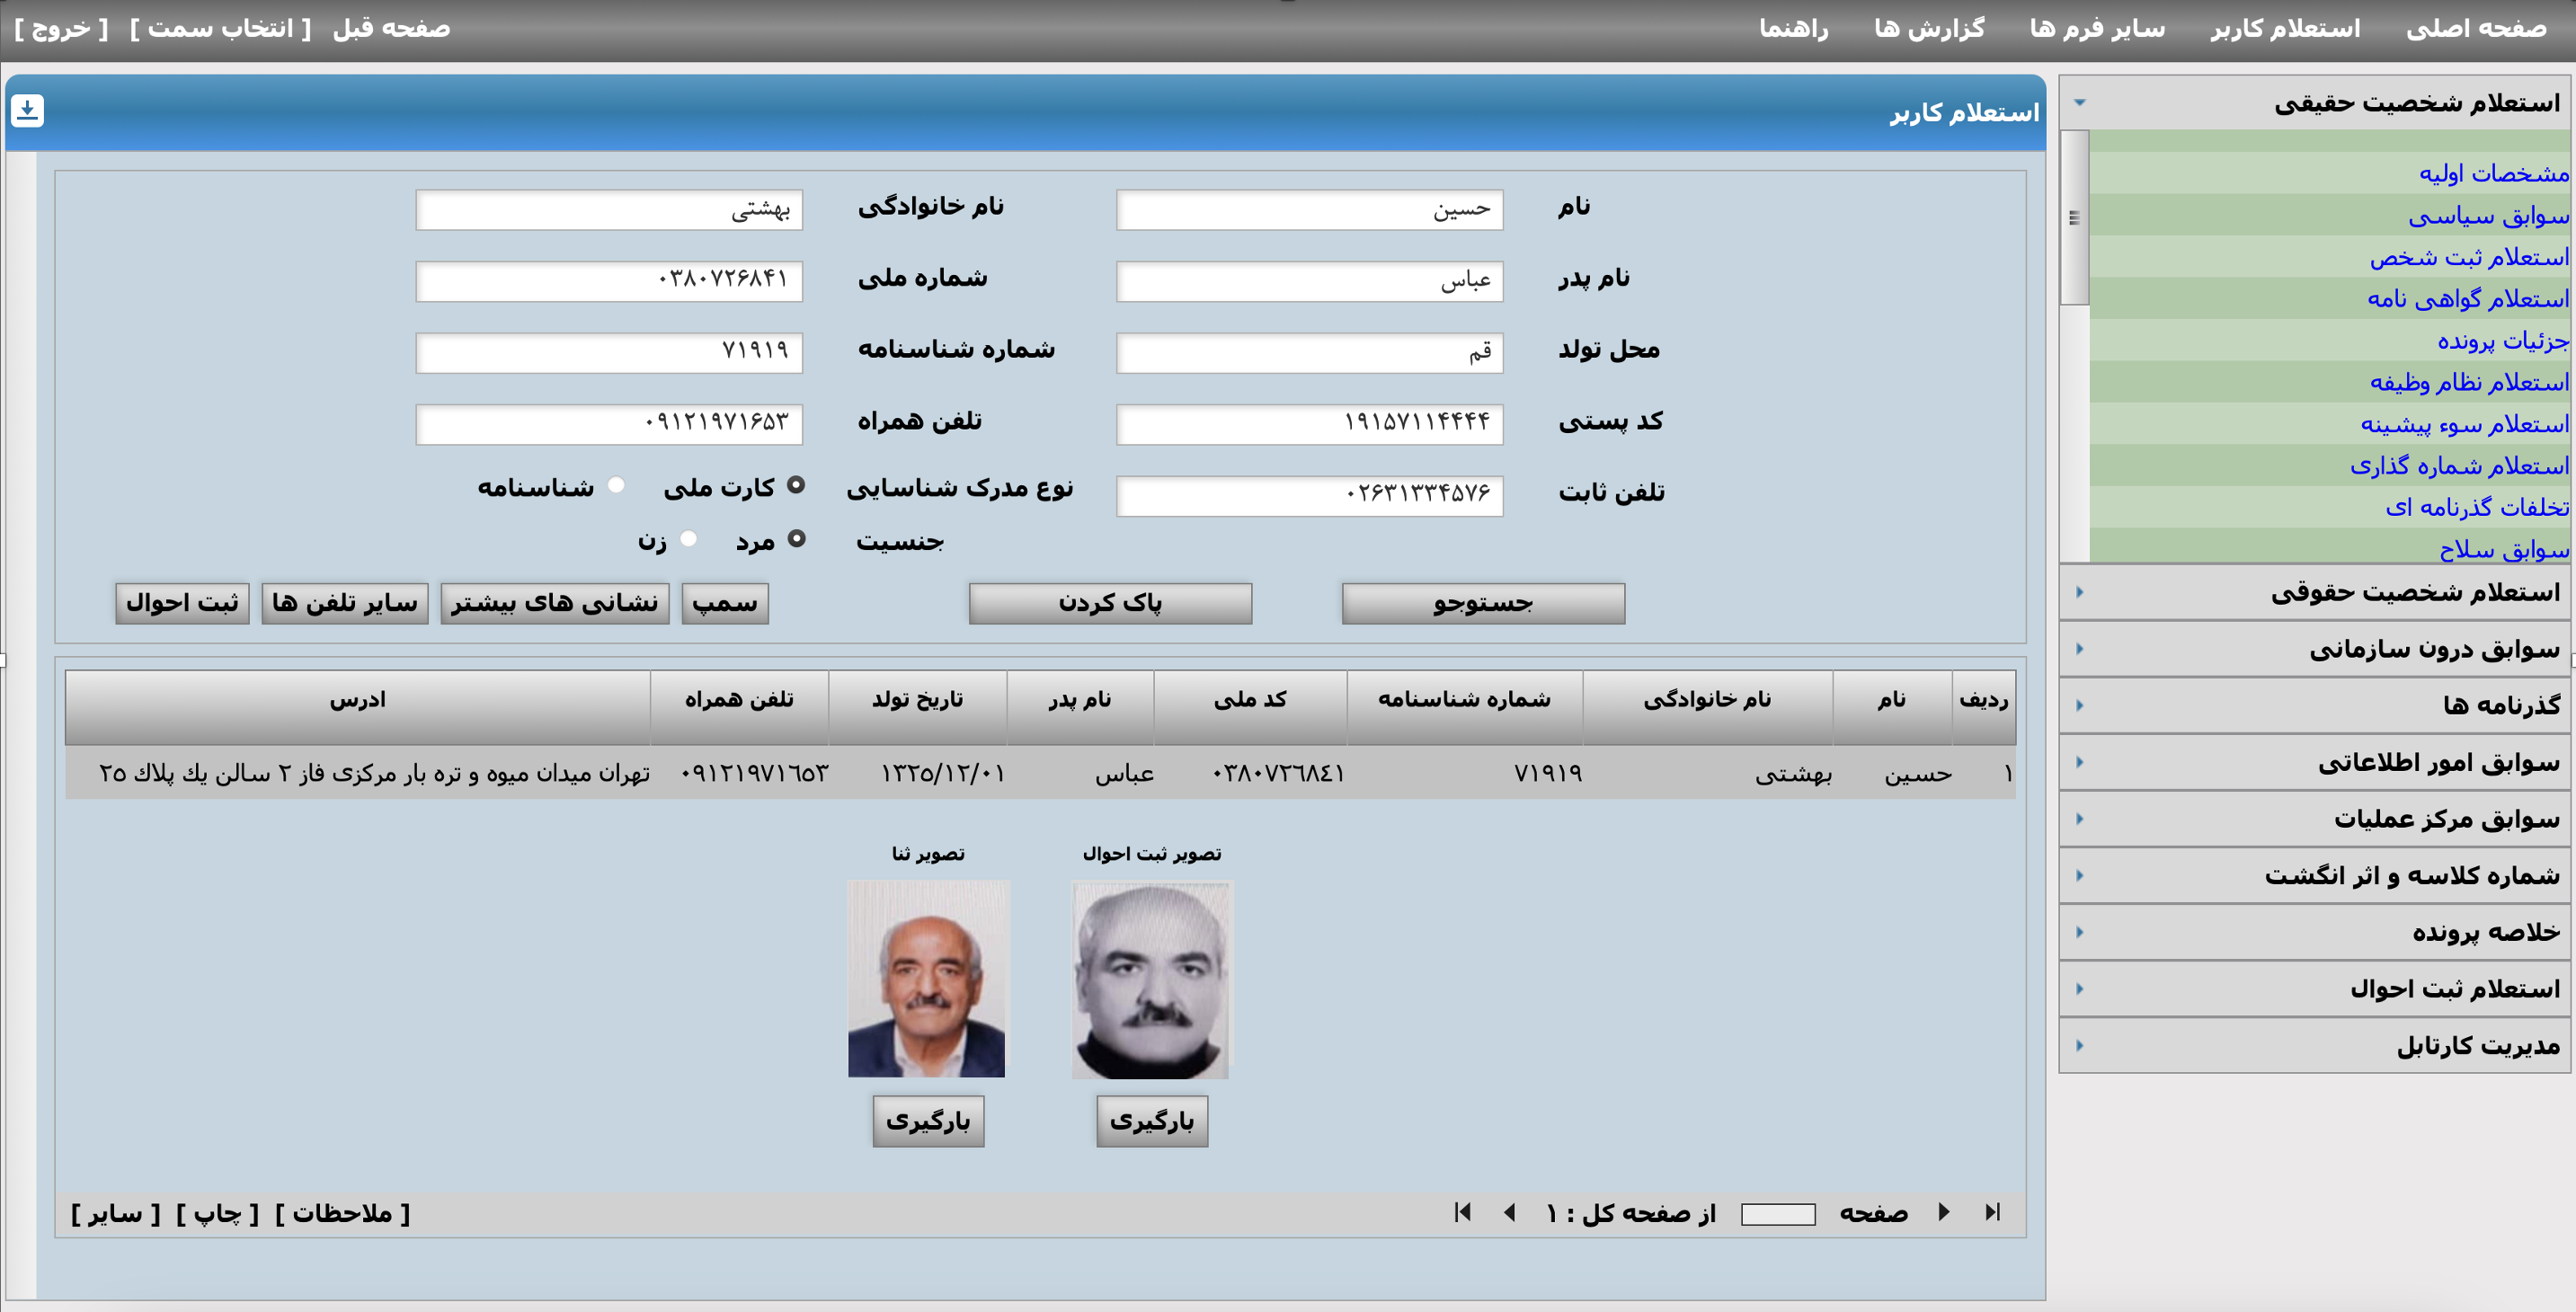Click انتخاب سمت in top bar
The width and height of the screenshot is (2576, 1312).
click(221, 28)
